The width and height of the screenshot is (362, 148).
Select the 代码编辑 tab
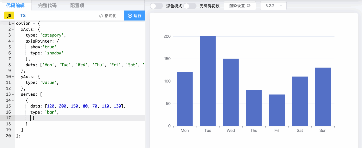point(15,6)
